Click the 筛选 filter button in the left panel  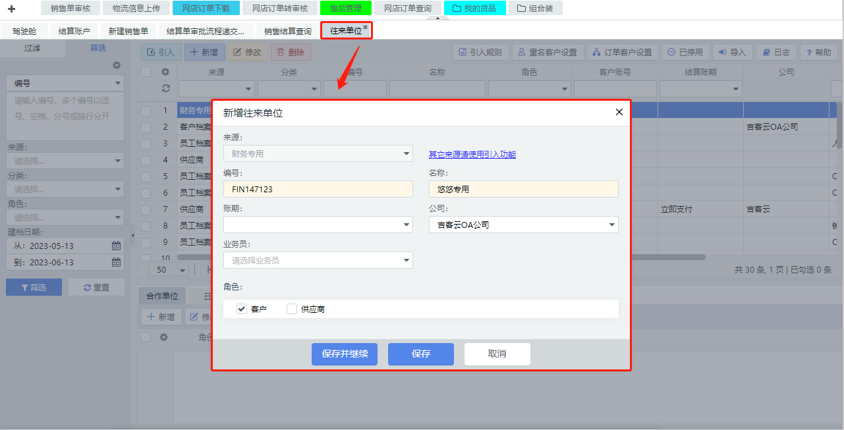pos(34,287)
